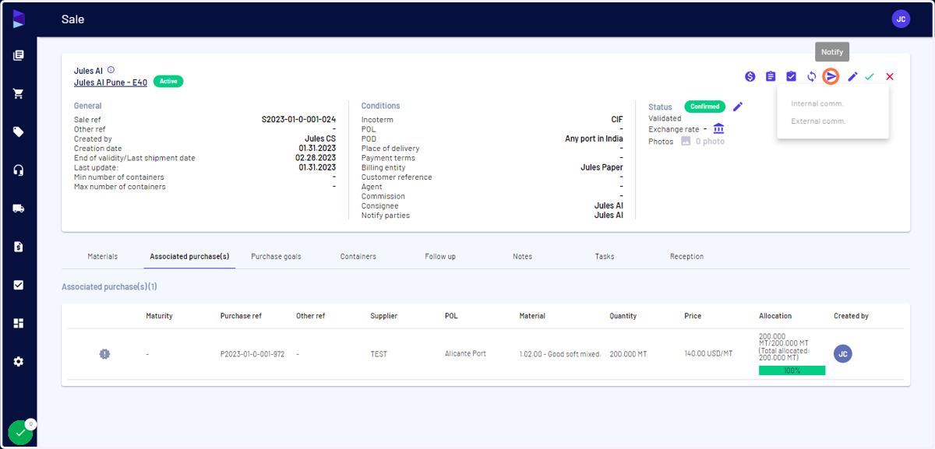Click the TEST supplier cell

379,354
